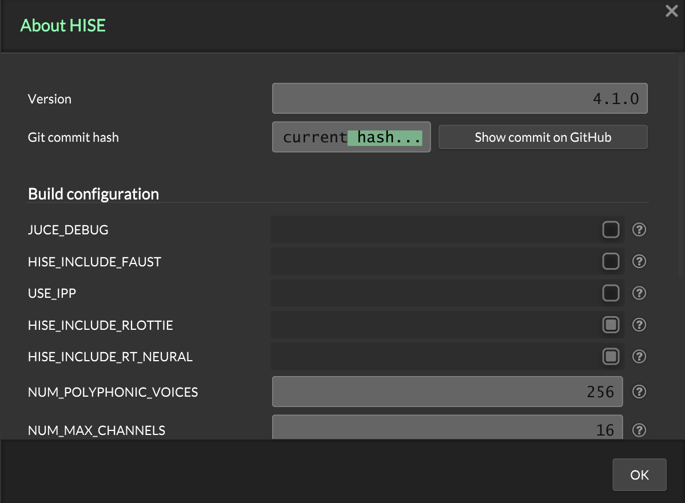
Task: Tick the USE_IPP checkbox
Action: tap(611, 293)
